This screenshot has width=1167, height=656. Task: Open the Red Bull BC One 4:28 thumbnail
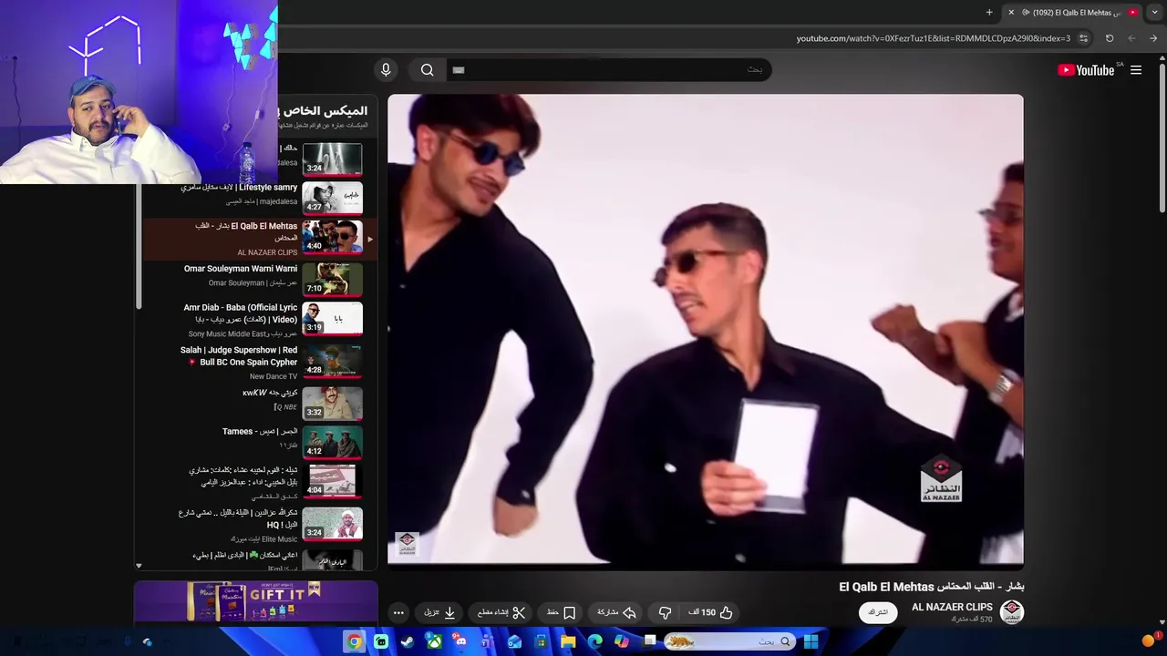click(x=332, y=361)
